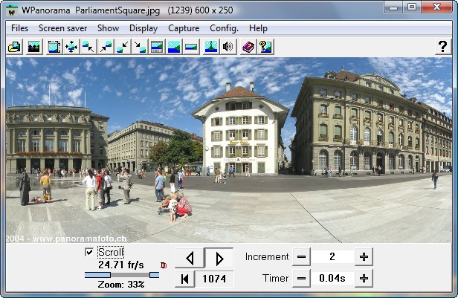
Task: Click the top-right corner arrow icon
Action: 106,47
